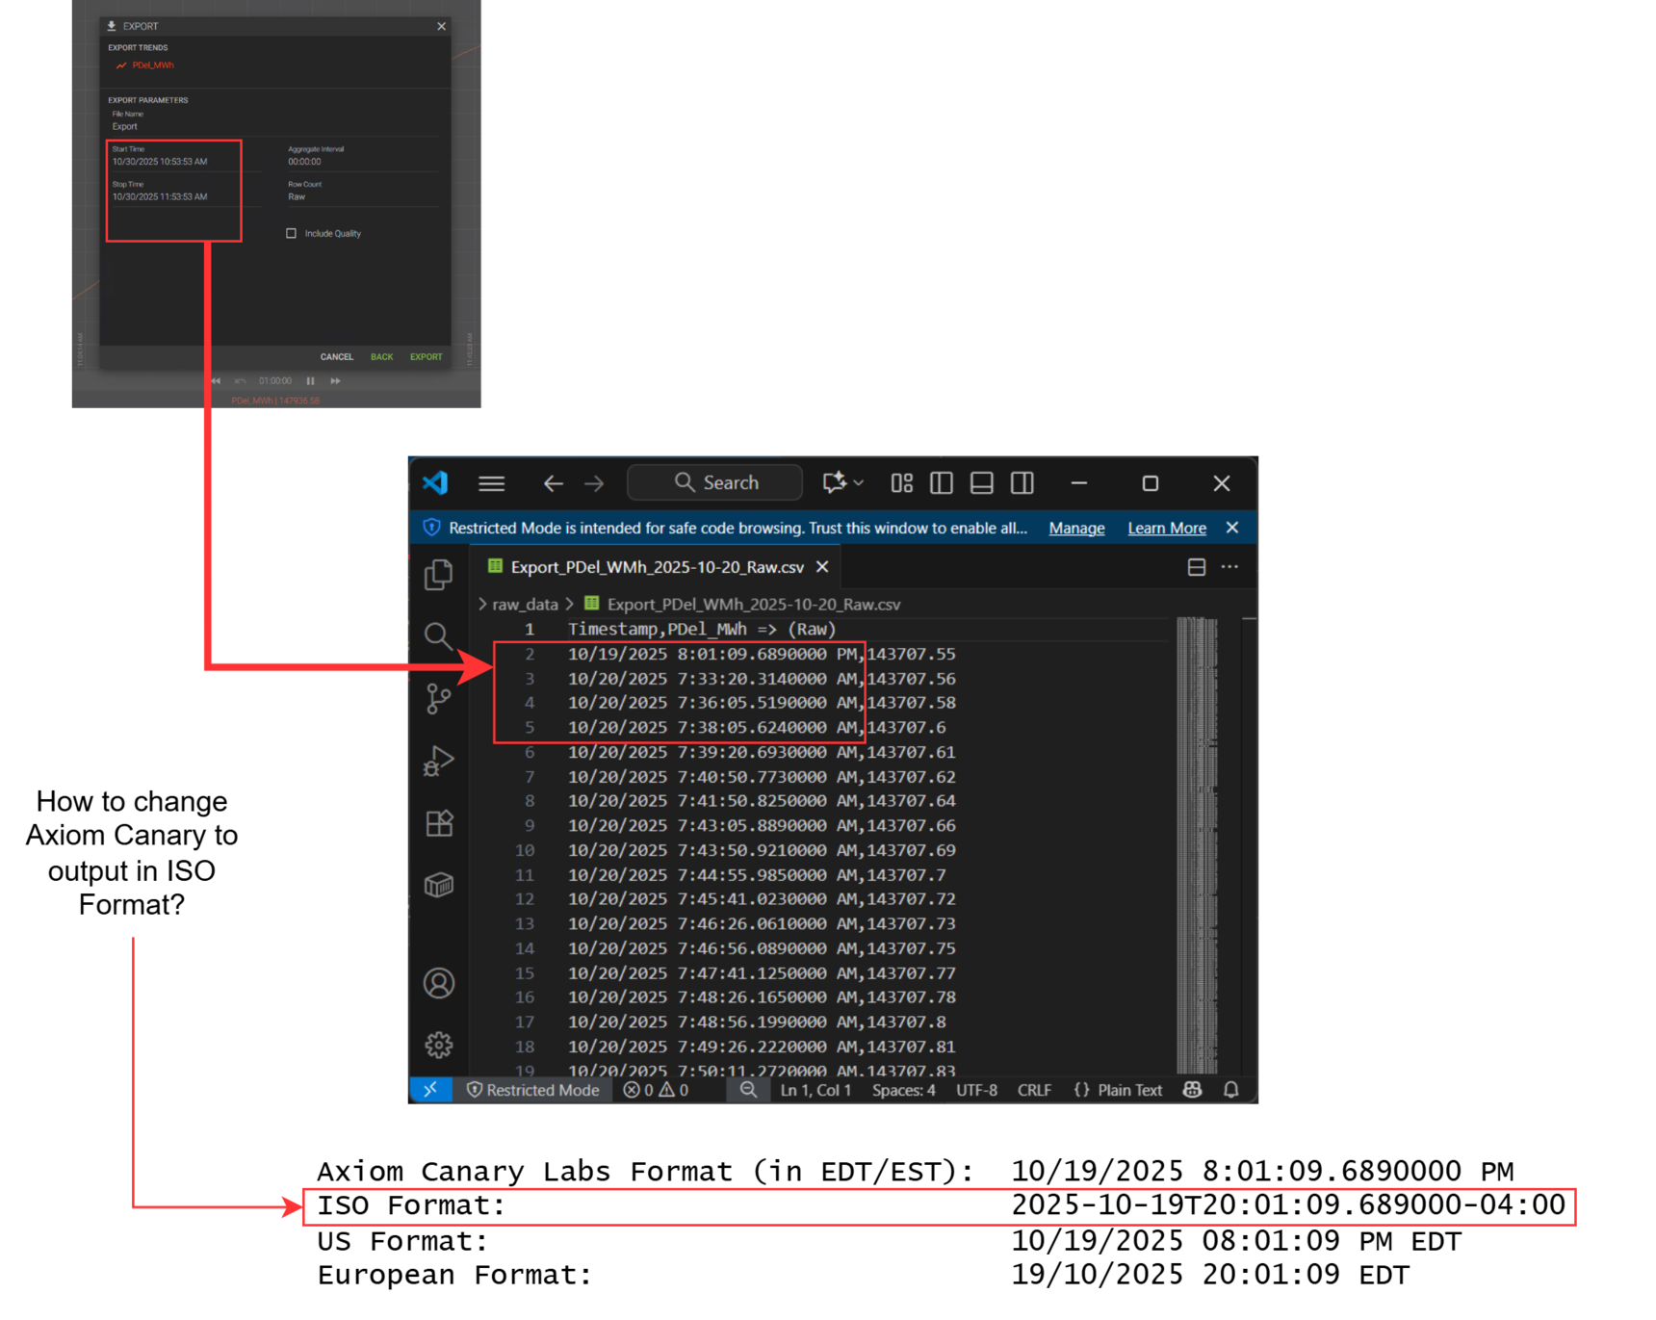Click the line ending in 143707.69
This screenshot has height=1320, width=1656.
point(762,850)
